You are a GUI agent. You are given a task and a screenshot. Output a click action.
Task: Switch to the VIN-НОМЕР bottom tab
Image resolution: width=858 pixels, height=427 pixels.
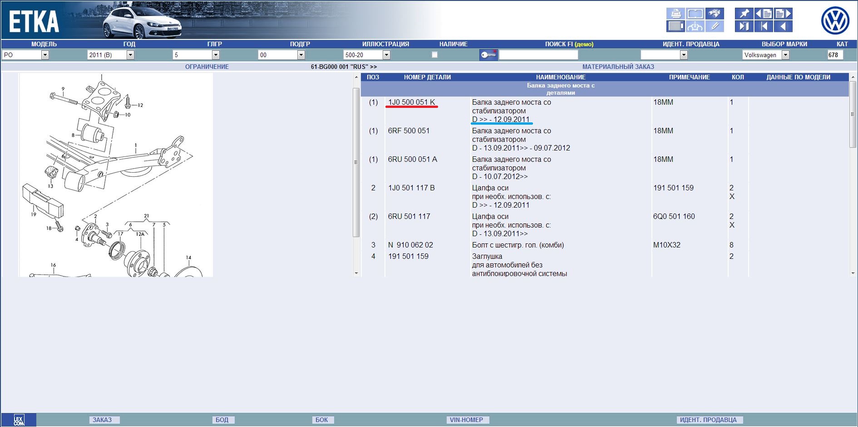pyautogui.click(x=466, y=420)
